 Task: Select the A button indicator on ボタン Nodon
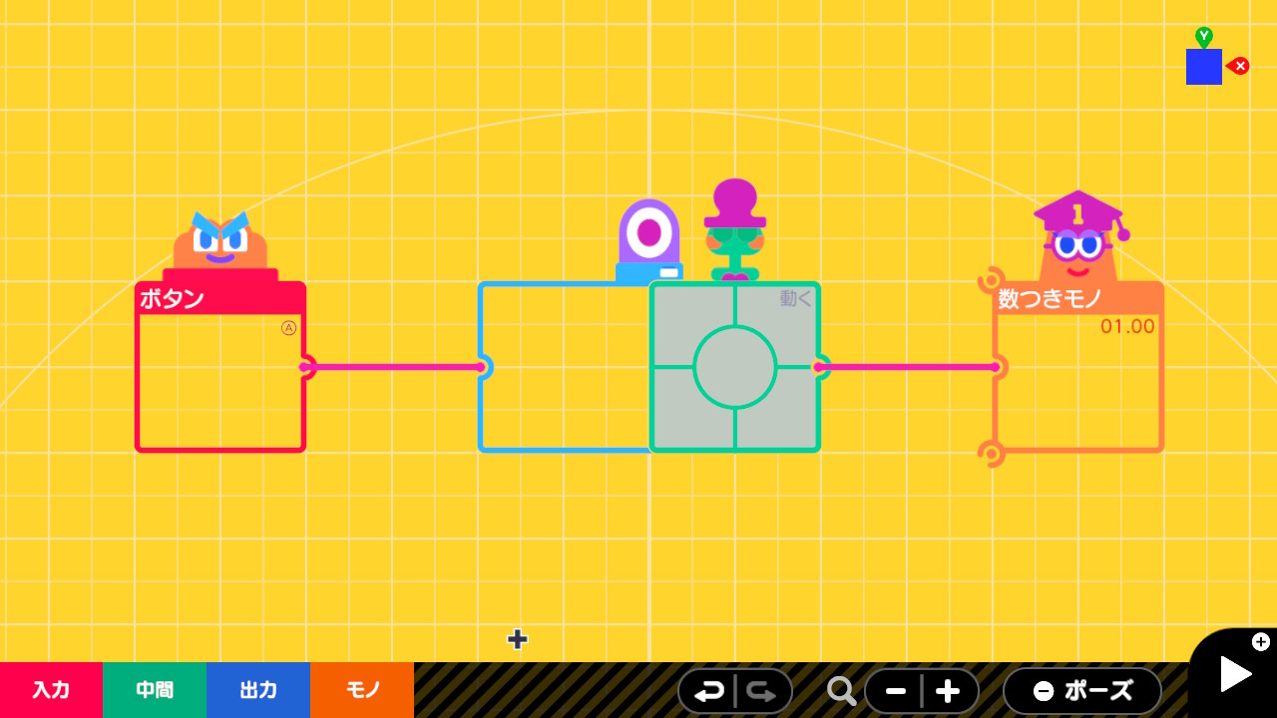tap(288, 328)
